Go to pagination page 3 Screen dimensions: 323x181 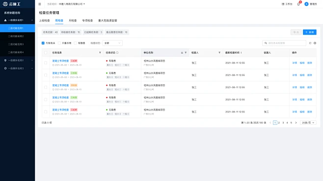point(283,123)
